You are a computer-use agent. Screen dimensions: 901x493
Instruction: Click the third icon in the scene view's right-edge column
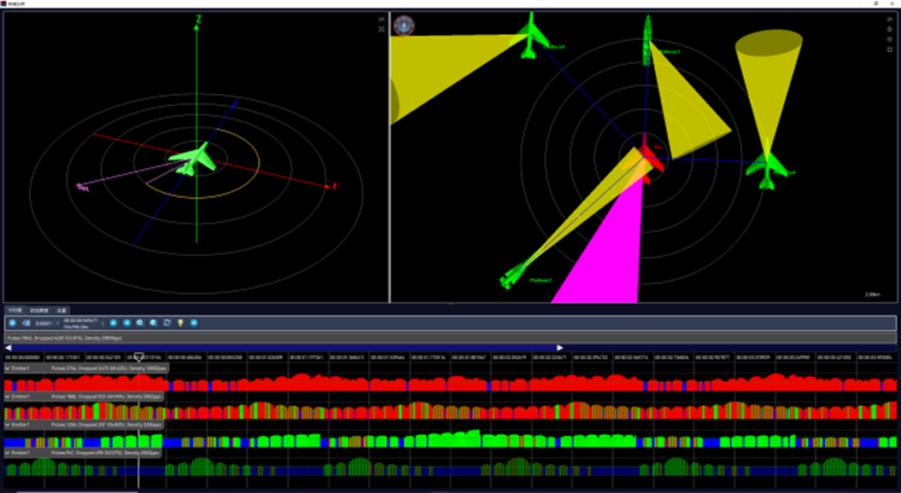[x=890, y=39]
